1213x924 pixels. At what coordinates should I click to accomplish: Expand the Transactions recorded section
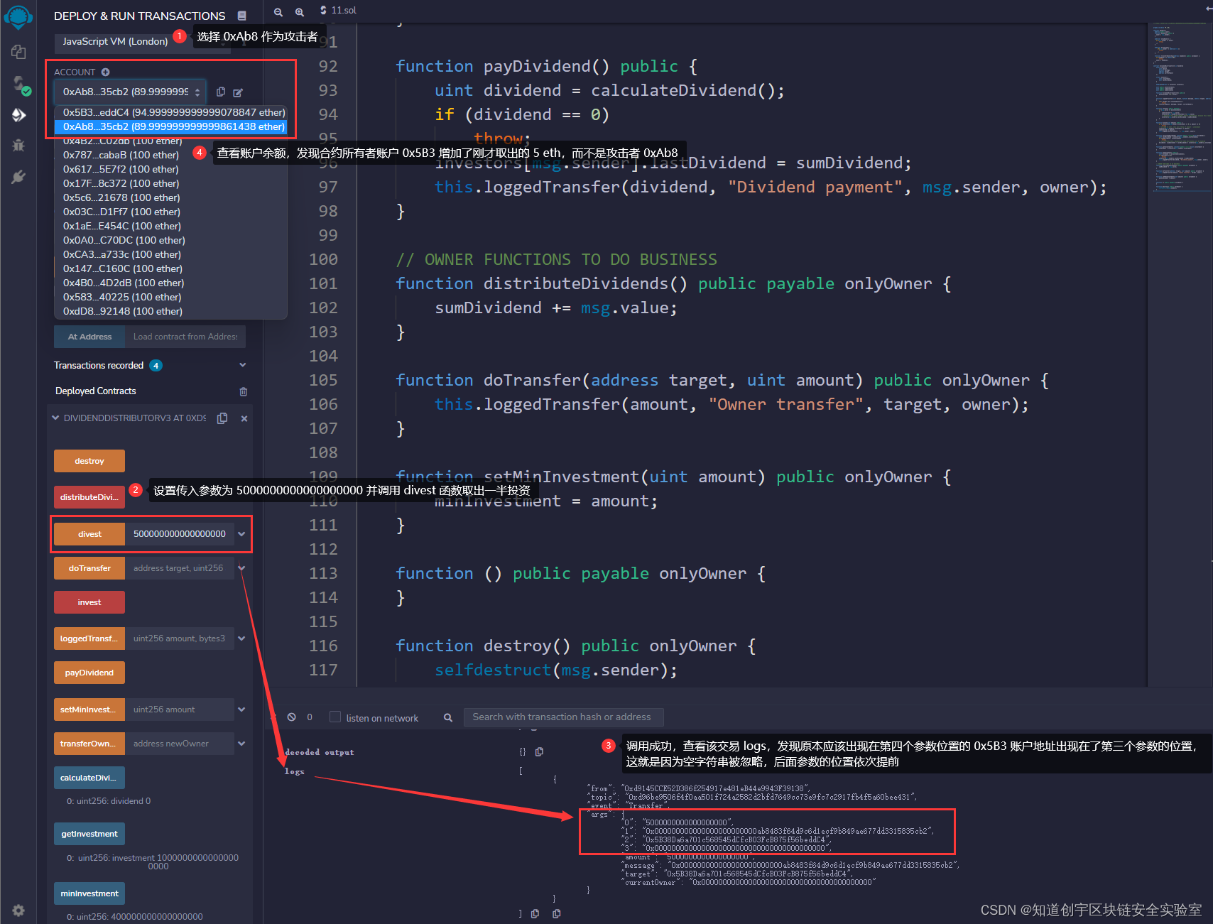point(243,365)
